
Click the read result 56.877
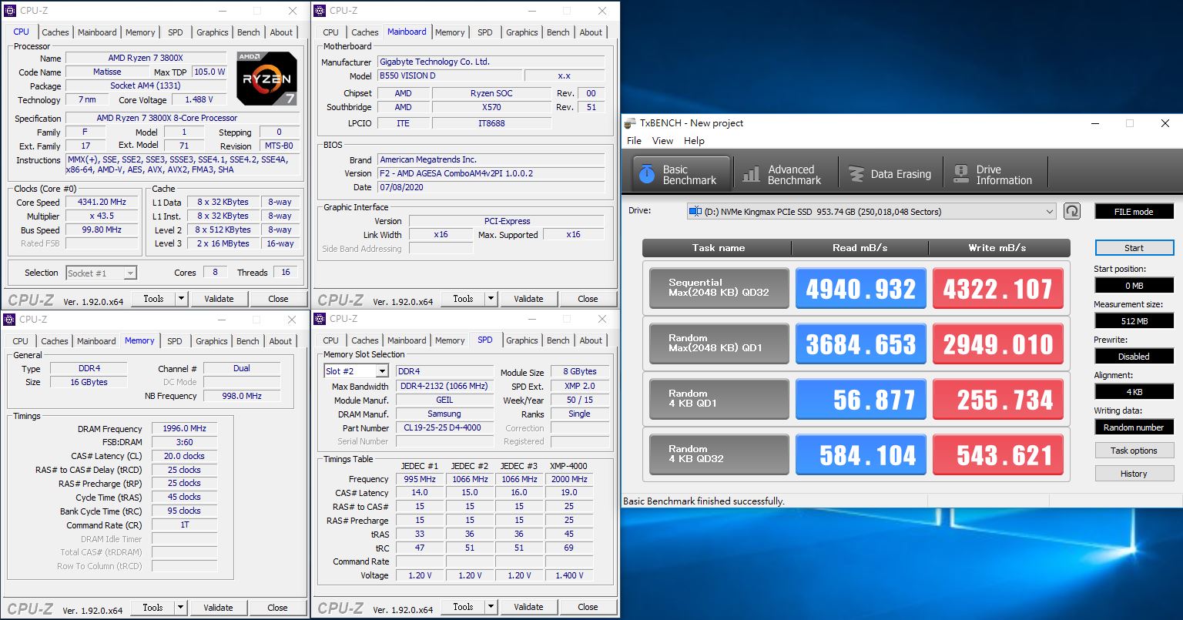(x=860, y=400)
